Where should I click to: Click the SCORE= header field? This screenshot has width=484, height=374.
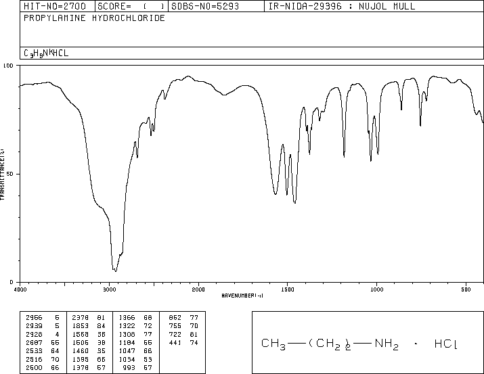131,6
